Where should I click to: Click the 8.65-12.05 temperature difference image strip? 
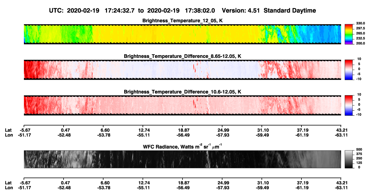(182, 70)
